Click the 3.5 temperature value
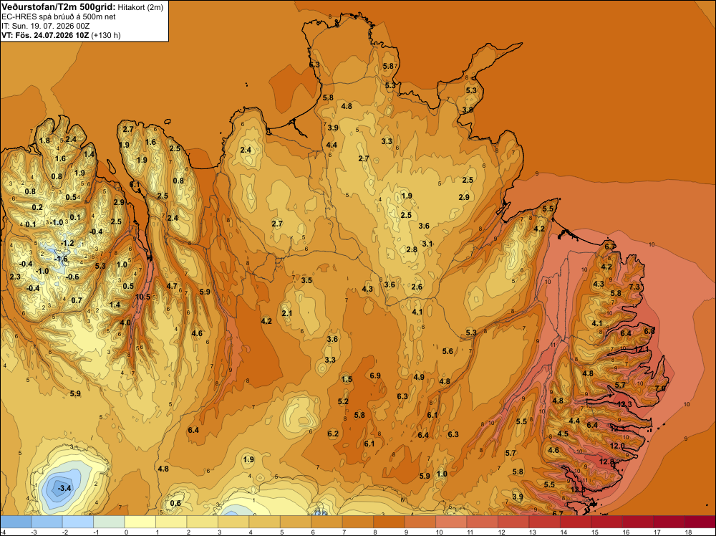The image size is (716, 536). tap(306, 280)
